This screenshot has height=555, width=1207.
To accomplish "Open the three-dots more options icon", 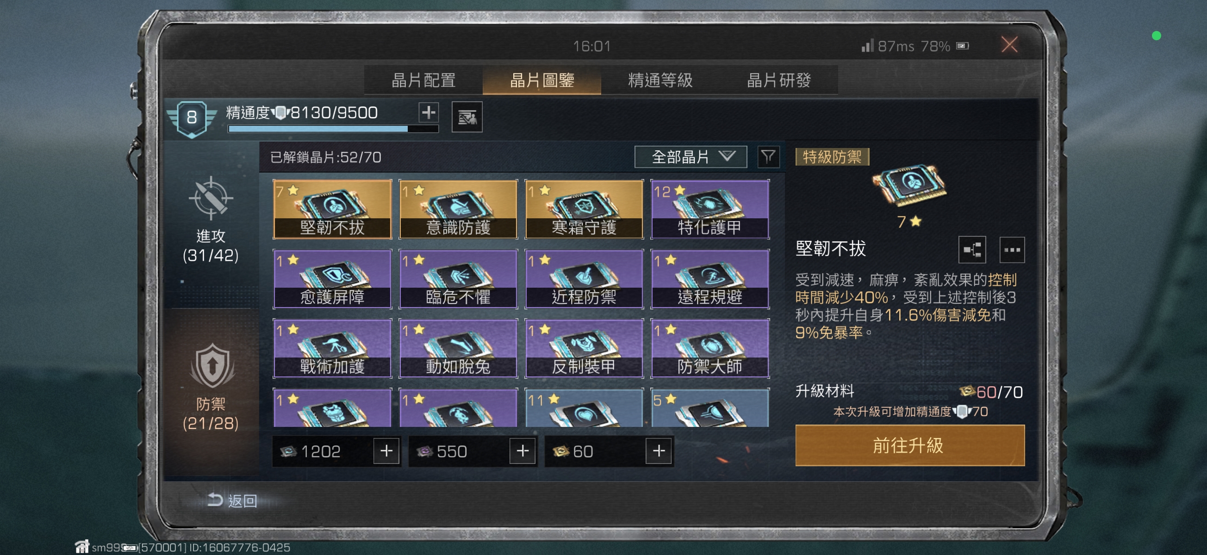I will tap(1012, 249).
